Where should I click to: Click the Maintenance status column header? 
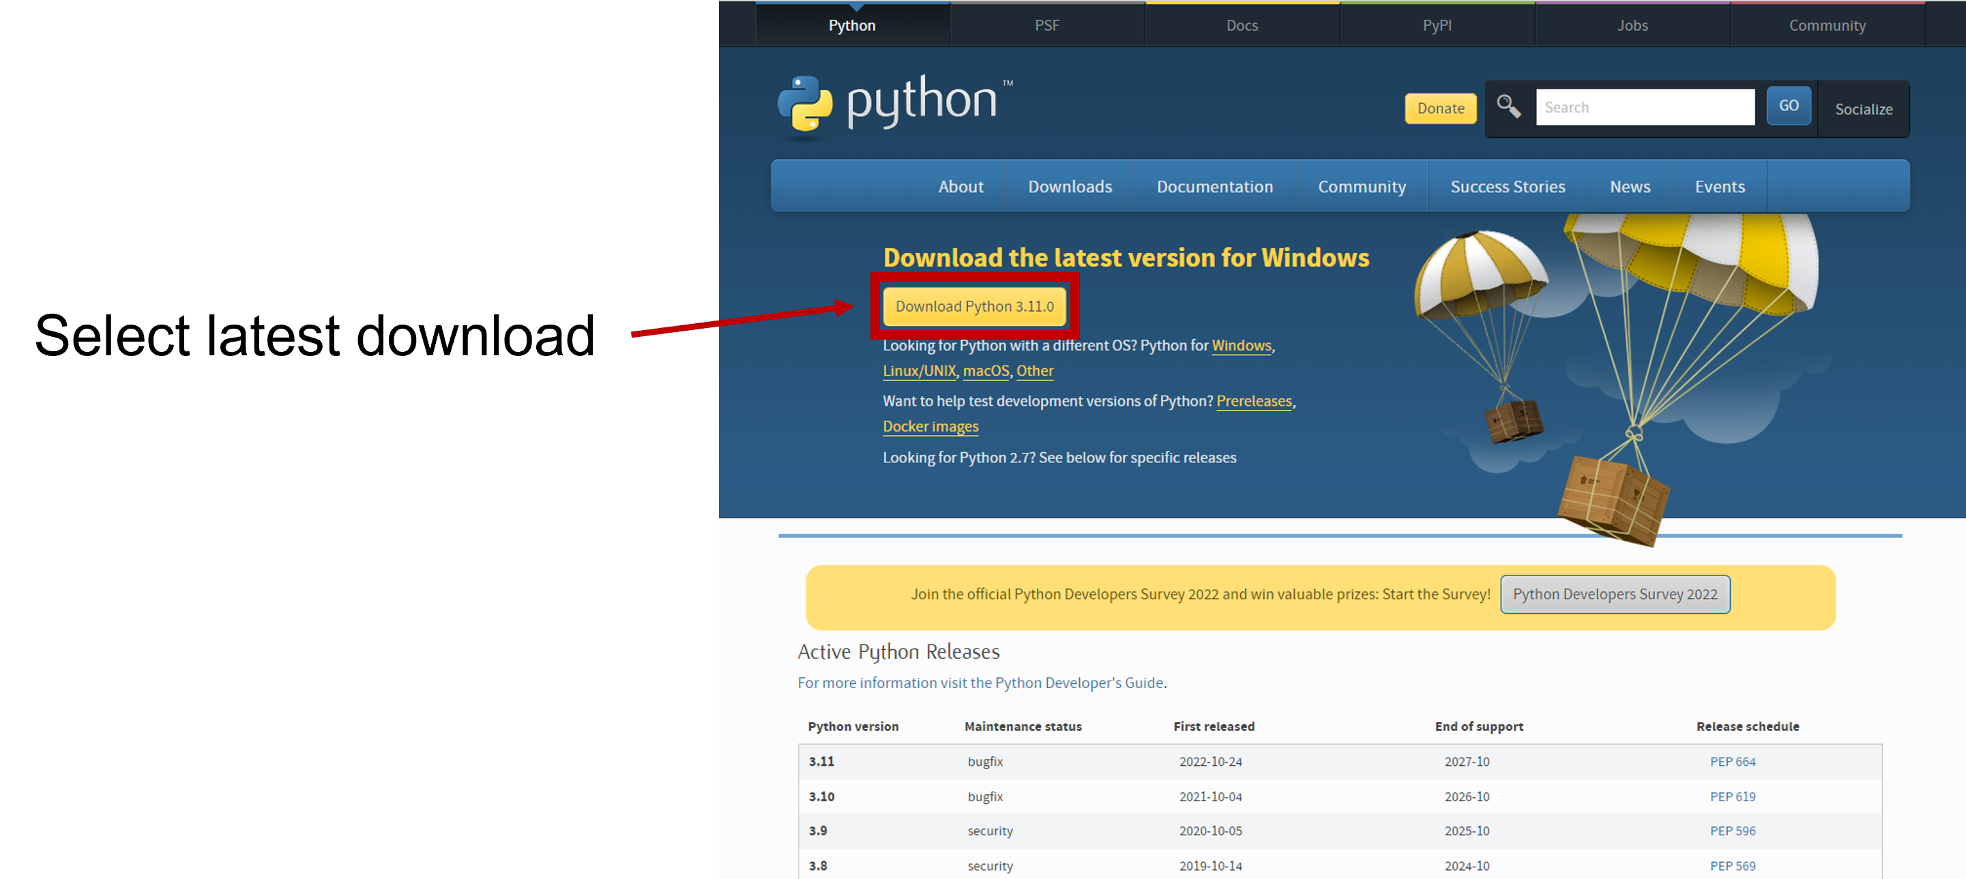point(1023,726)
